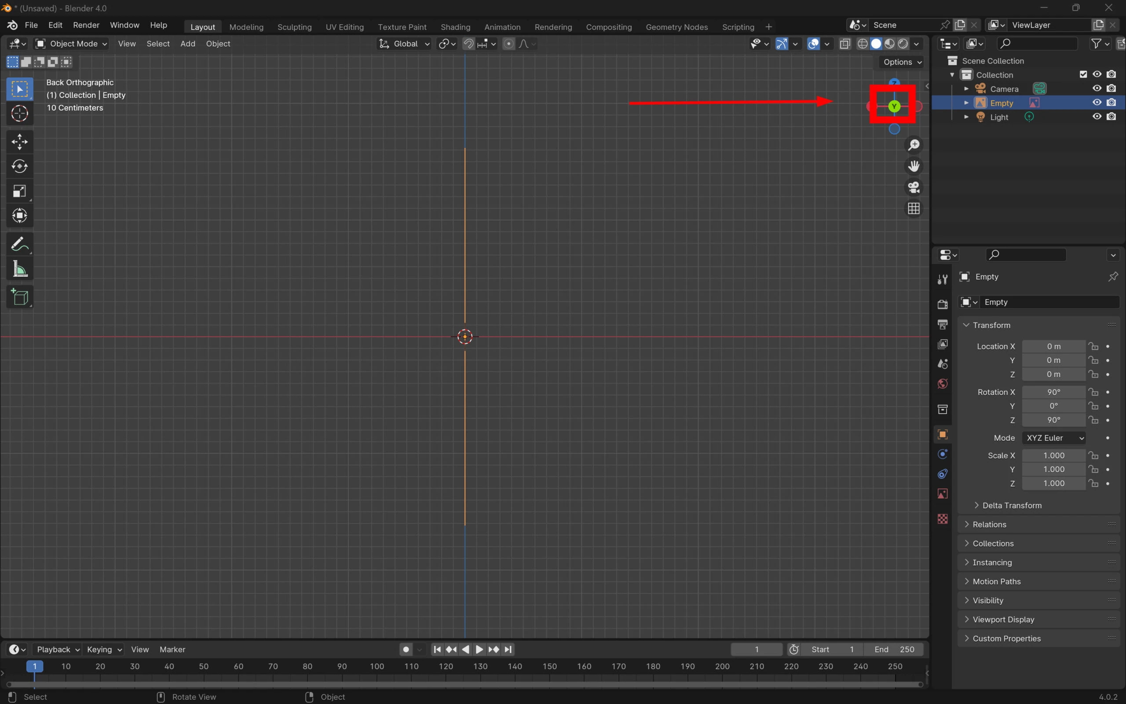Select the Move tool in toolbar
1126x704 pixels.
(x=19, y=142)
